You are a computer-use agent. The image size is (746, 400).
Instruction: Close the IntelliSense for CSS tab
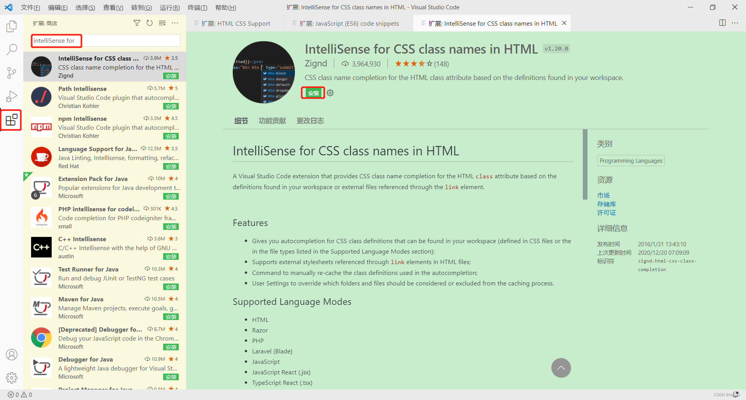pos(564,23)
